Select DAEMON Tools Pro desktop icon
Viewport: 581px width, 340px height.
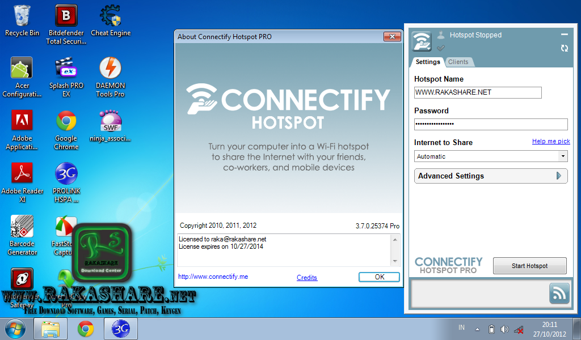click(111, 77)
